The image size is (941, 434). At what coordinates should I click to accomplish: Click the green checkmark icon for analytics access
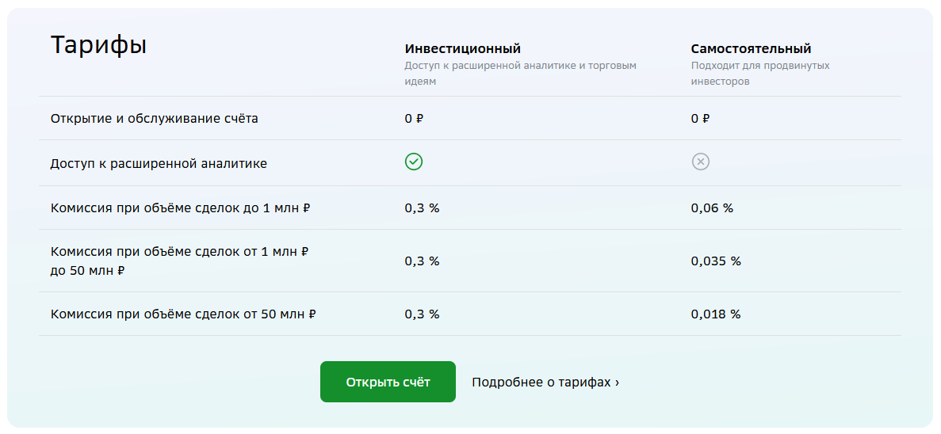414,162
